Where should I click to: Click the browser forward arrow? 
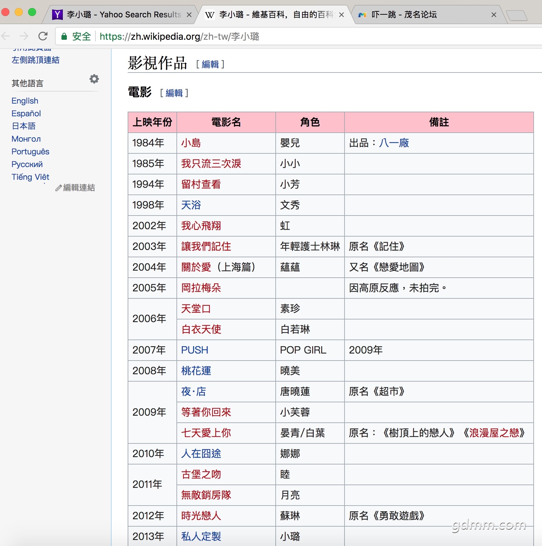coord(24,36)
